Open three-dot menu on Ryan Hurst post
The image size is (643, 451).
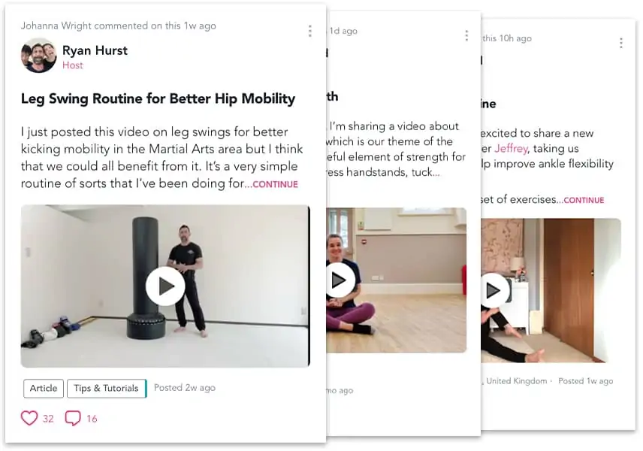(310, 31)
